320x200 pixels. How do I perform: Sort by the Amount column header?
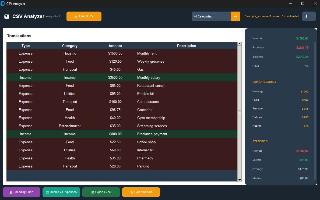point(115,46)
